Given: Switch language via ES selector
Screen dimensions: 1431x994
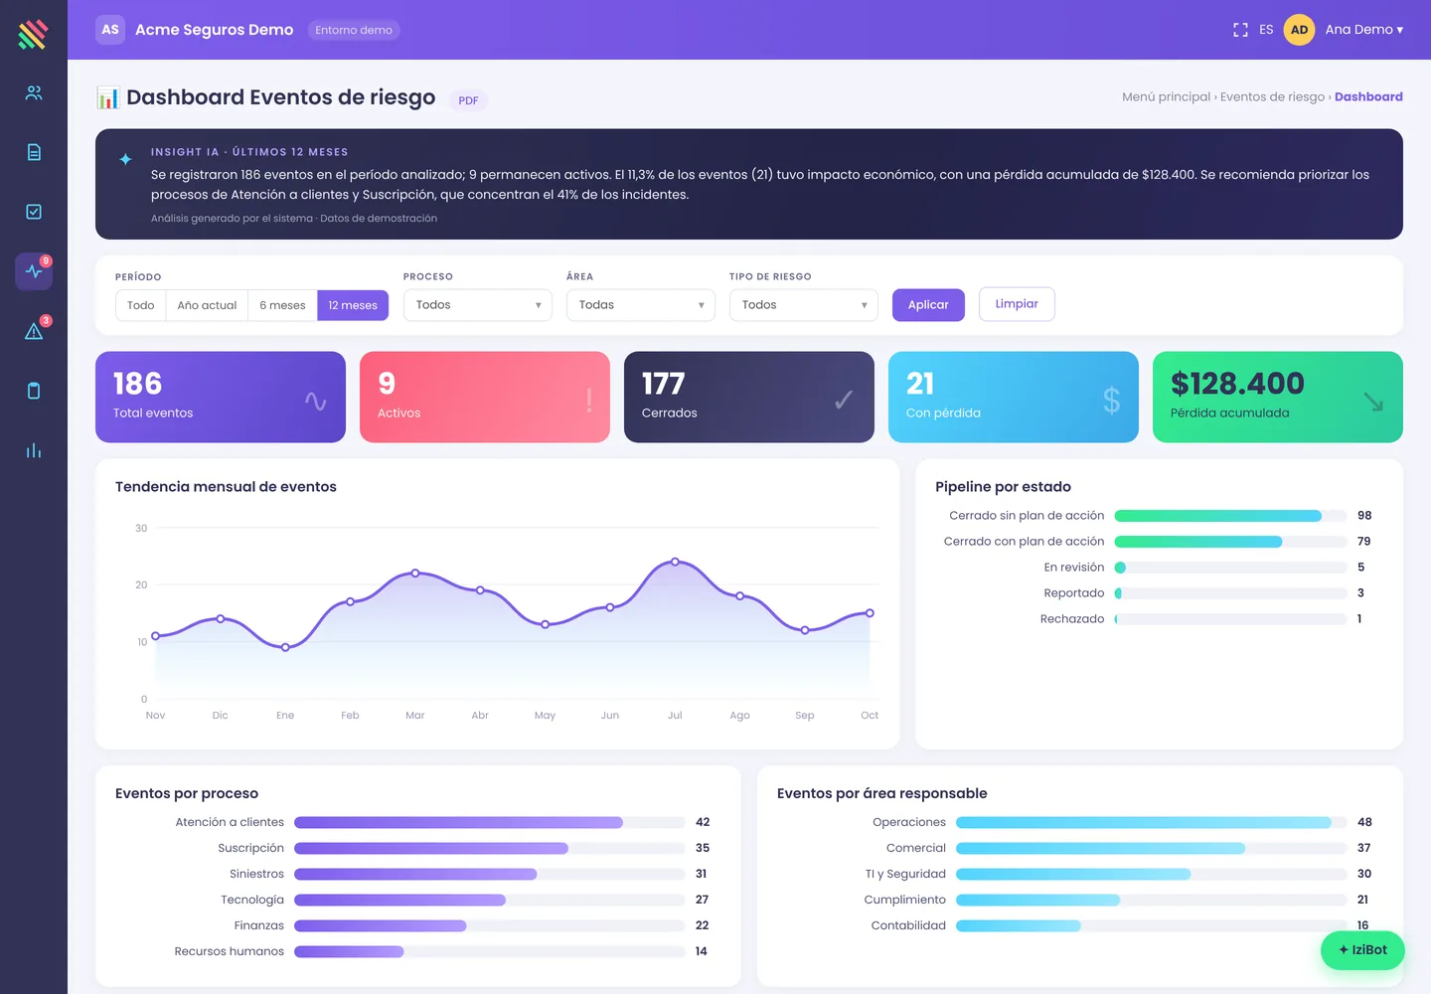Looking at the screenshot, I should point(1266,30).
